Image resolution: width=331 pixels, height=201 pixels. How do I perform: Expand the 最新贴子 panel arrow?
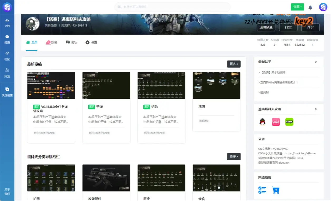pos(316,62)
